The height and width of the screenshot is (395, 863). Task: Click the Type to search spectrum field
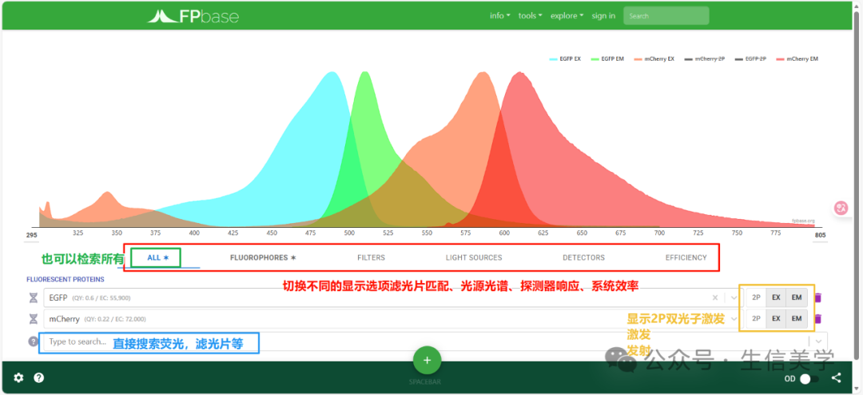point(435,341)
